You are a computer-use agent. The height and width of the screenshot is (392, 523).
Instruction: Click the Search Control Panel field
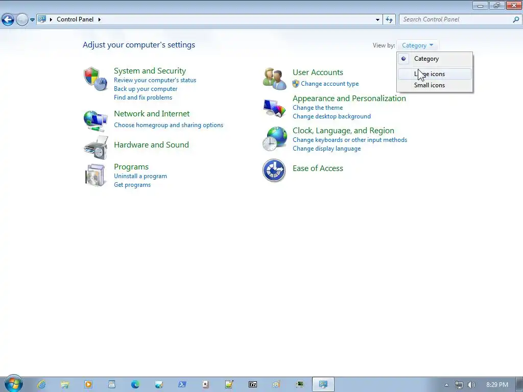pyautogui.click(x=460, y=20)
